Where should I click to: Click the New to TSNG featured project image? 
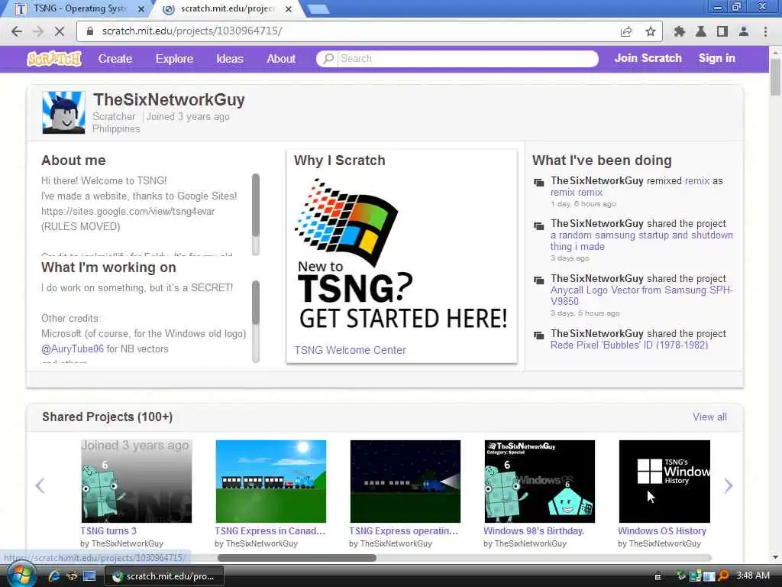point(402,255)
